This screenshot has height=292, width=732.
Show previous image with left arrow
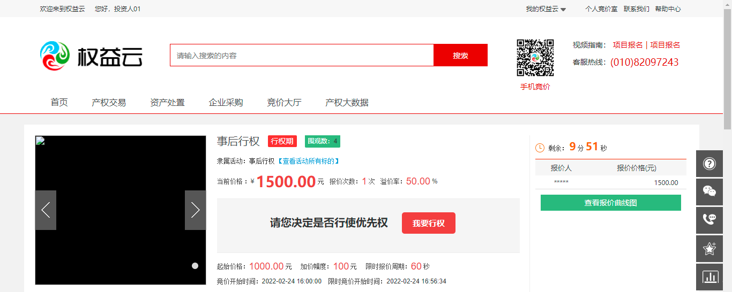[x=46, y=210]
